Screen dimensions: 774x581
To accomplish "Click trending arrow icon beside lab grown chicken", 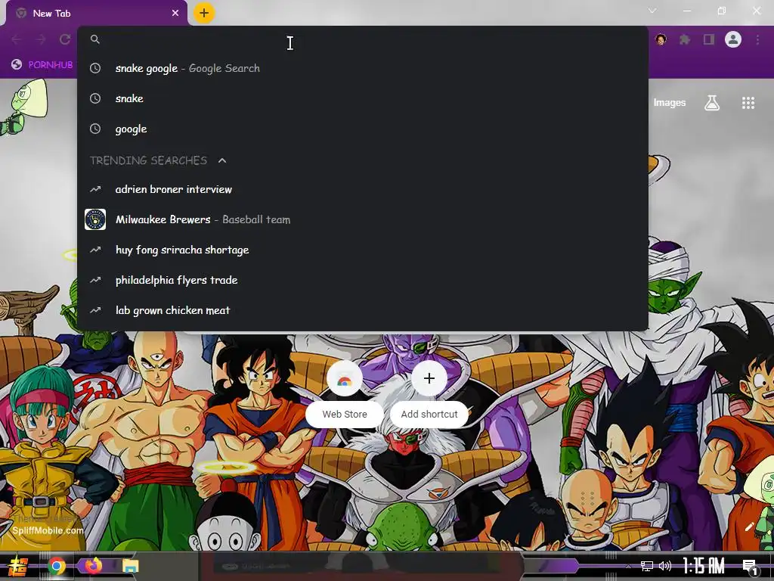I will (x=95, y=310).
